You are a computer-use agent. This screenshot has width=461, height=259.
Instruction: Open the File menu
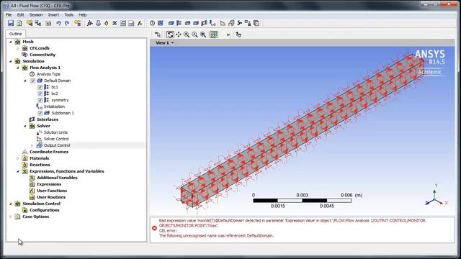tap(9, 14)
